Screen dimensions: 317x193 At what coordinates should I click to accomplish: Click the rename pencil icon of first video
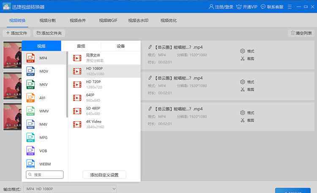[x=150, y=47]
